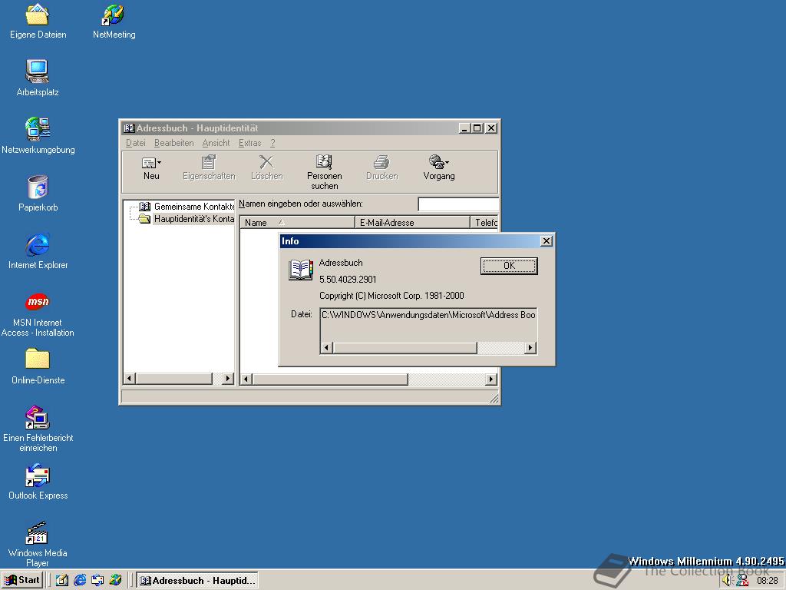The width and height of the screenshot is (786, 590).
Task: Click the contact list horizontal scrollbar thumb
Action: [x=330, y=380]
